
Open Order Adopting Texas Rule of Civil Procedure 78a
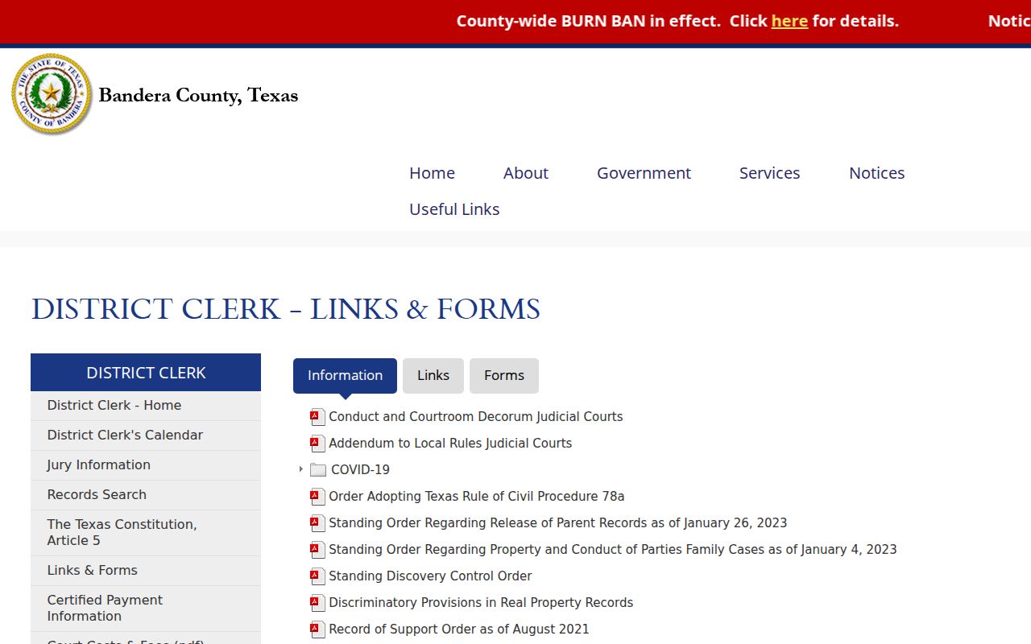(x=477, y=497)
